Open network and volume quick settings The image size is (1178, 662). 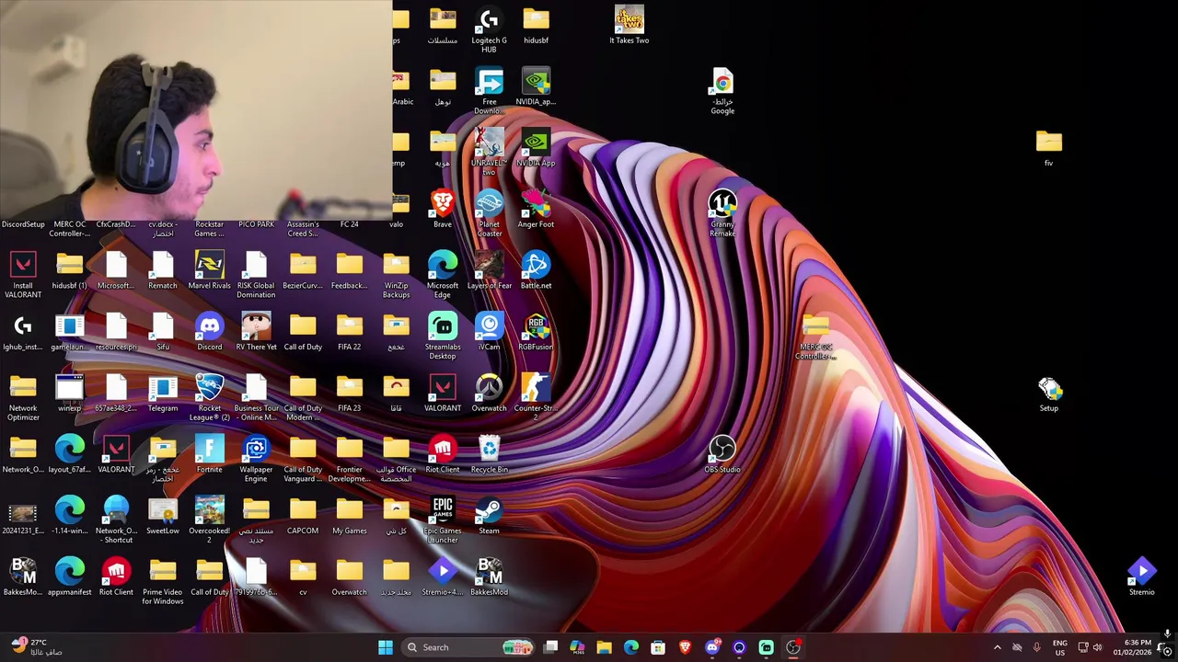(x=1092, y=647)
